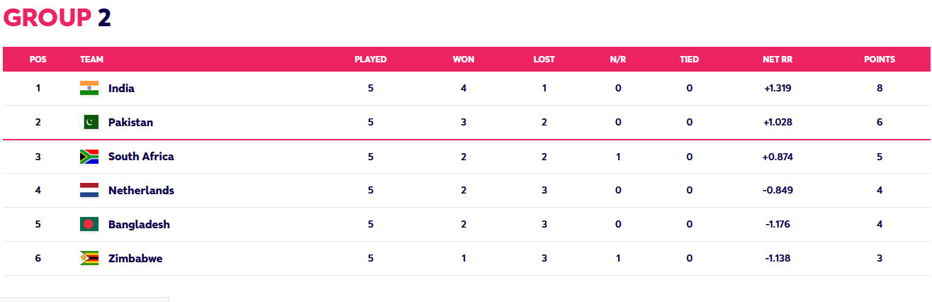Click the N/R column header
This screenshot has width=932, height=302.
click(x=618, y=60)
